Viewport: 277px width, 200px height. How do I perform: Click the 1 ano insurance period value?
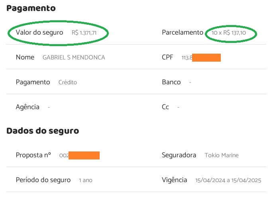(85, 181)
